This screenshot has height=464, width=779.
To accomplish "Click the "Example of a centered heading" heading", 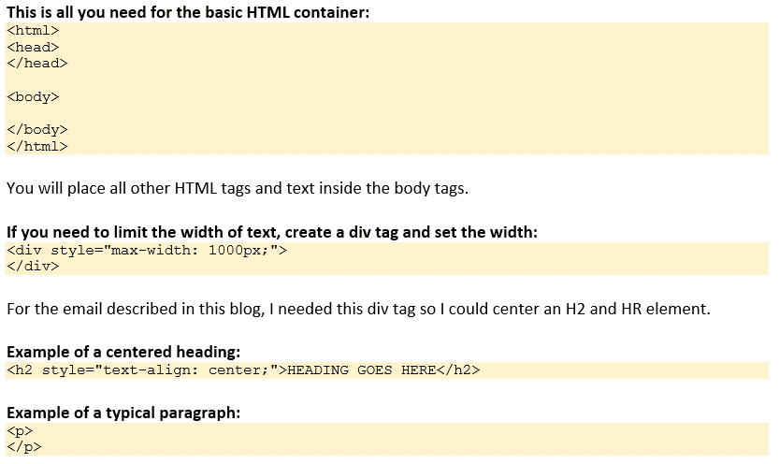I will [123, 353].
